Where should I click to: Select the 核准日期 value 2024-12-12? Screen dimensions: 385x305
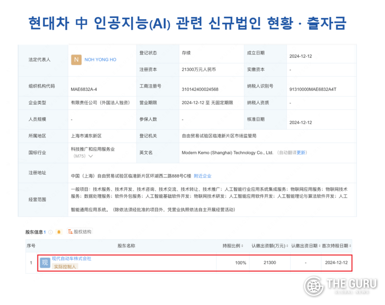point(301,122)
